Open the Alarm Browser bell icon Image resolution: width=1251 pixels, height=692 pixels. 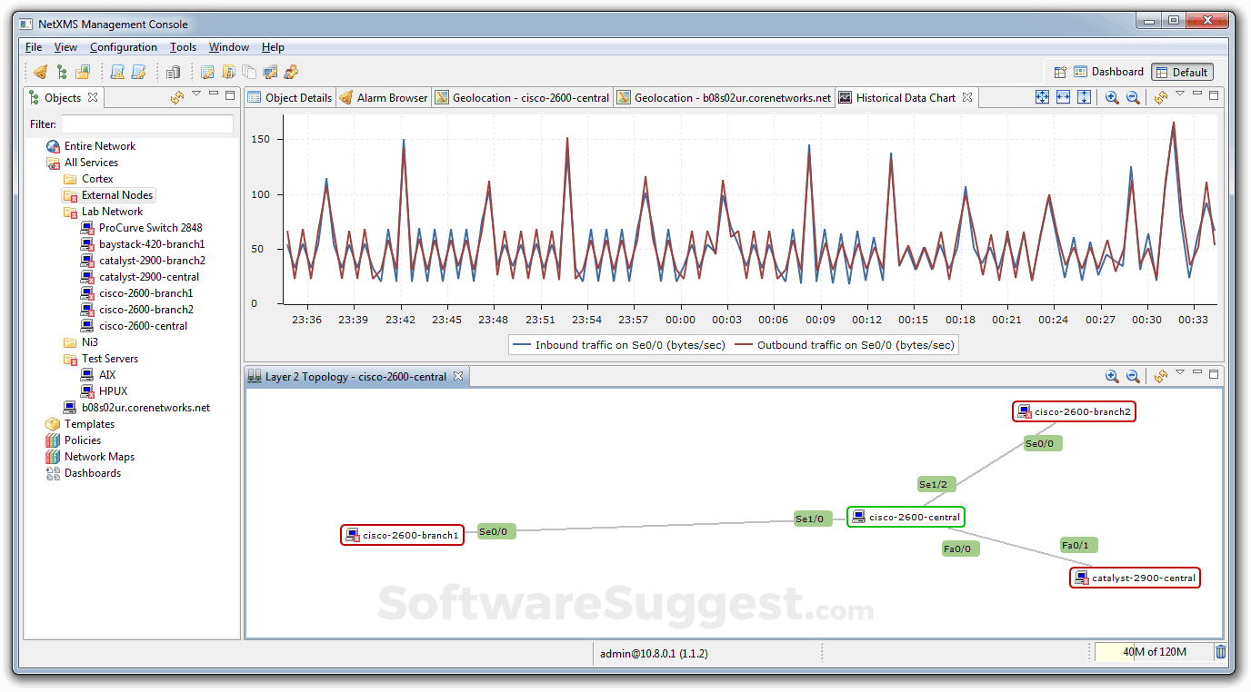(x=345, y=97)
